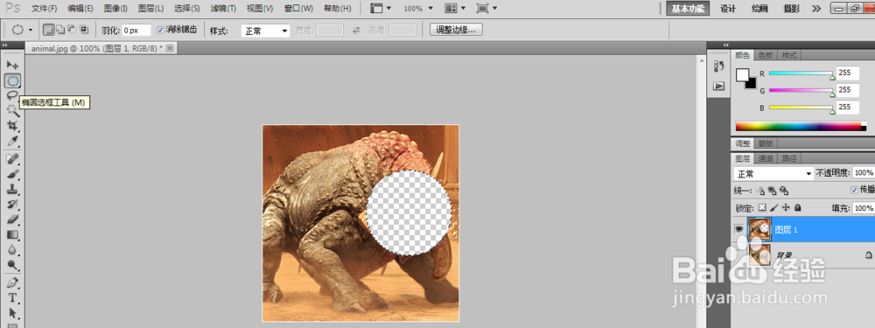Select the Dodge tool
The width and height of the screenshot is (875, 328).
point(12,264)
